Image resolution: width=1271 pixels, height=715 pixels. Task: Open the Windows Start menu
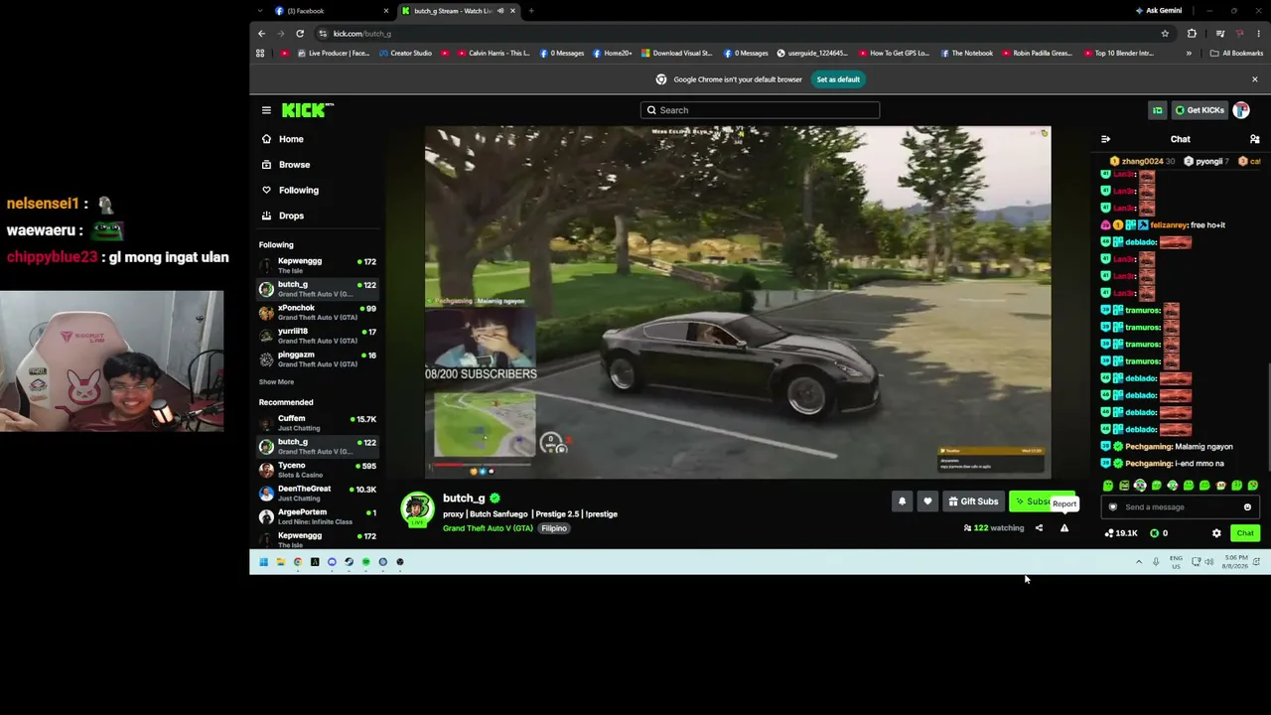coord(263,562)
